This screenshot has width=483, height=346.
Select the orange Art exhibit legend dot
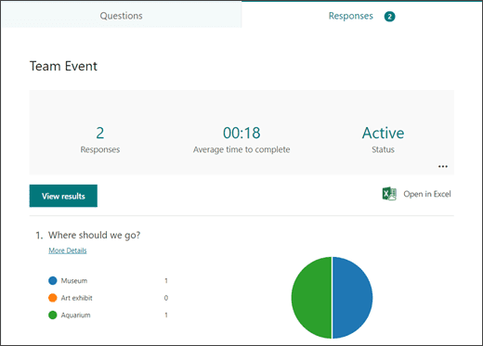click(53, 298)
